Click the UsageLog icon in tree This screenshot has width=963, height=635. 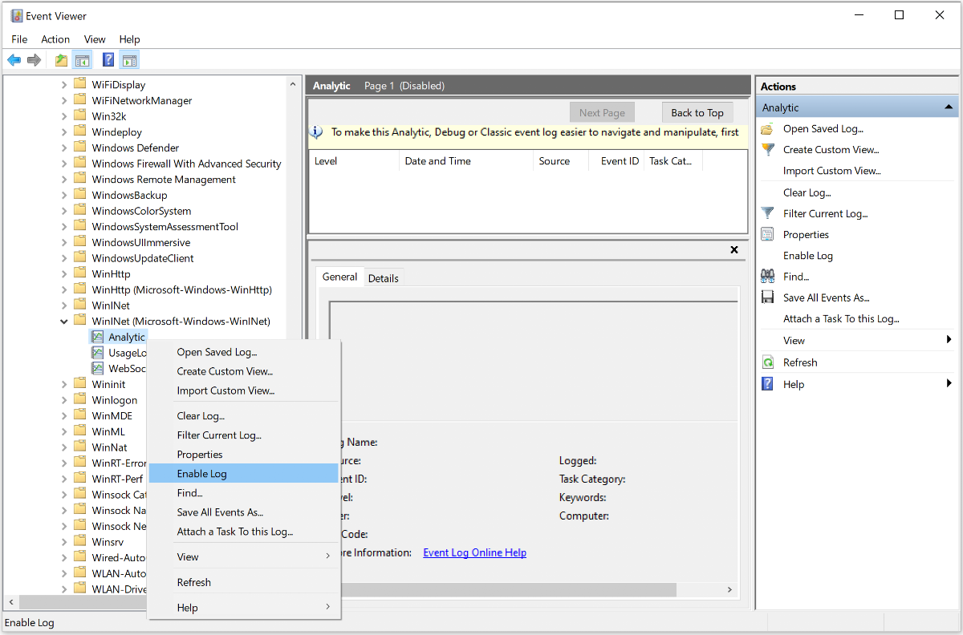97,353
